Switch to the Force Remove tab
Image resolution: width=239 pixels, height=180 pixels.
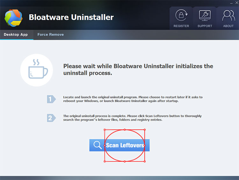coord(51,35)
